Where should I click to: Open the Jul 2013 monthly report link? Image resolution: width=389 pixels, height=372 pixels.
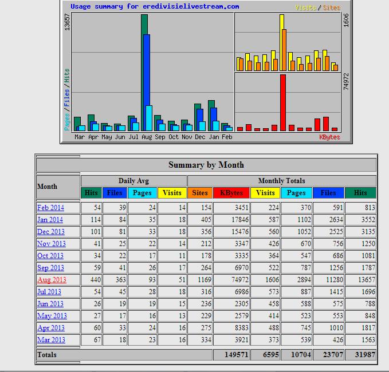click(x=49, y=292)
